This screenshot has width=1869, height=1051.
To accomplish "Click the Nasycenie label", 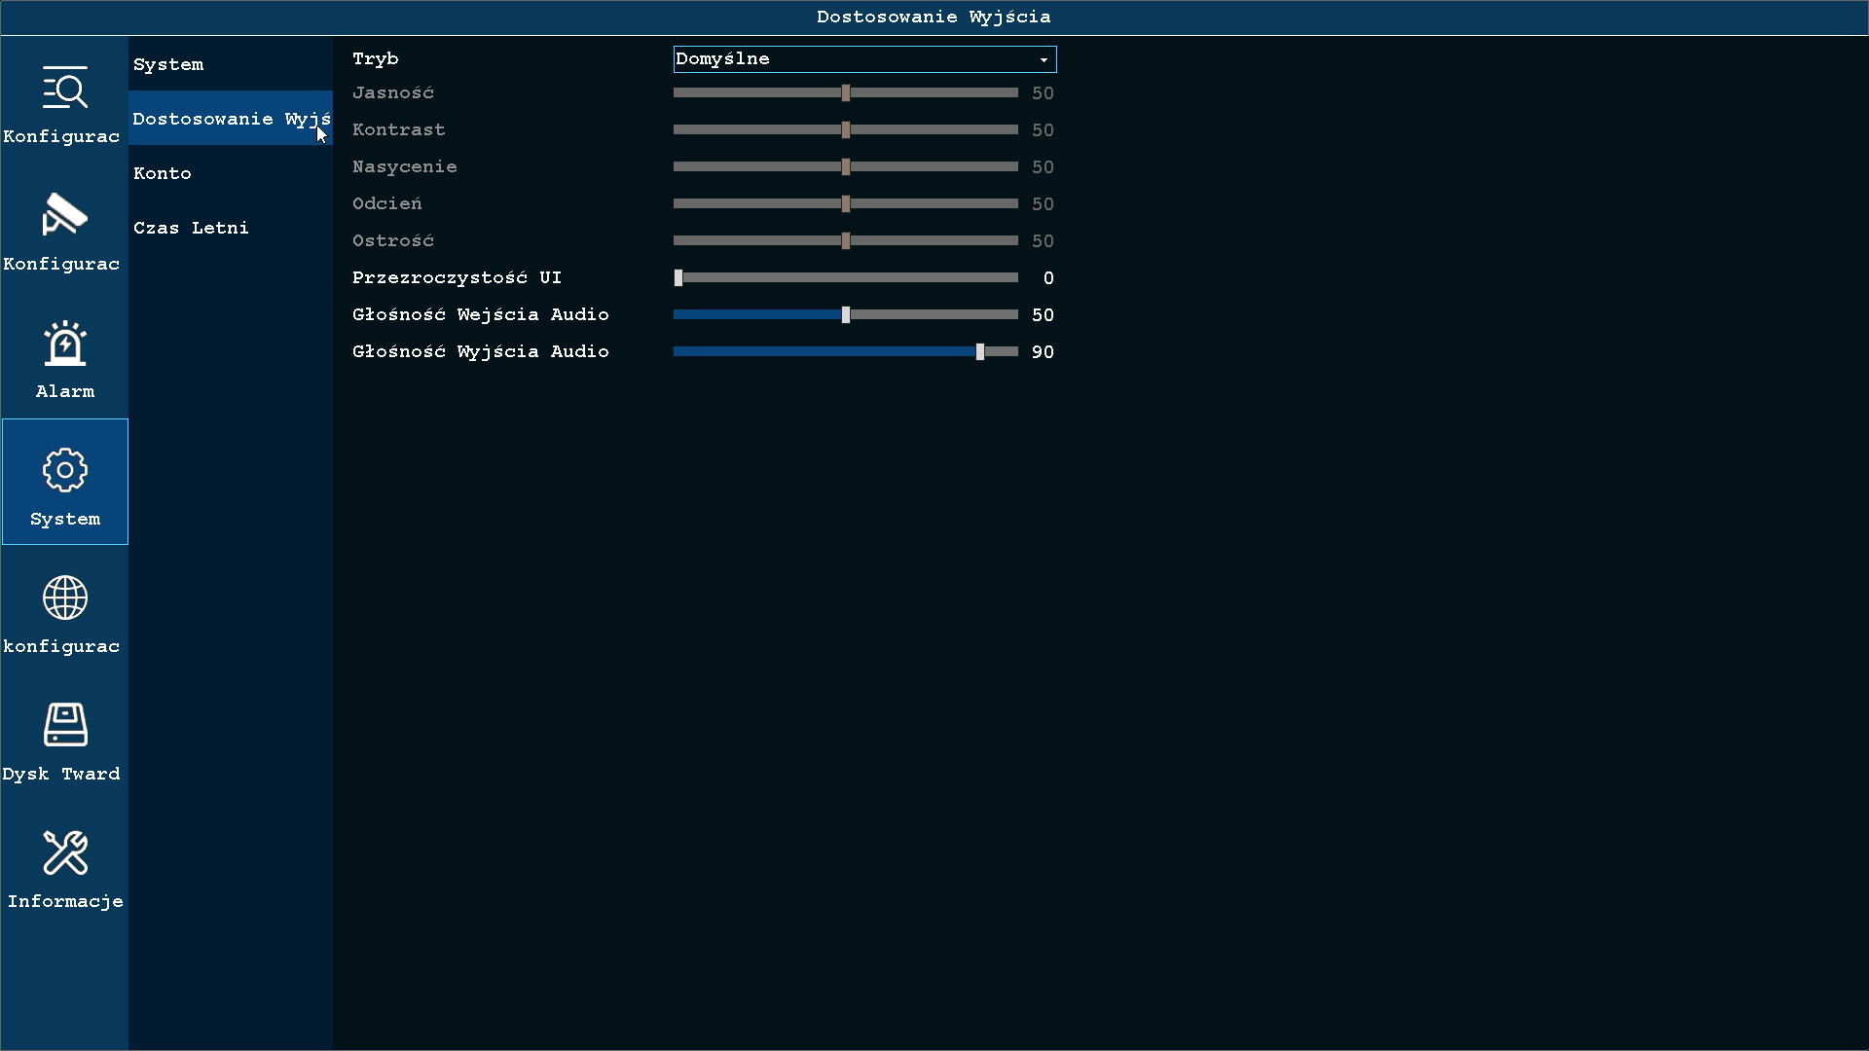I will coord(405,167).
